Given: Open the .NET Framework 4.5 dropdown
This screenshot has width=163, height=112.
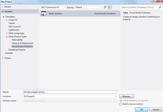Looking at the screenshot, I should [x=53, y=7].
